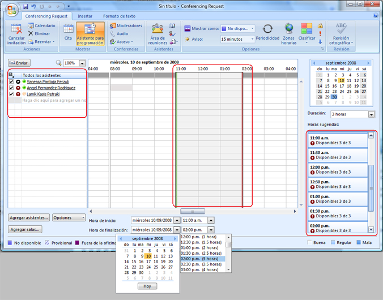
Task: Switch to the Insertar tab
Action: click(85, 16)
